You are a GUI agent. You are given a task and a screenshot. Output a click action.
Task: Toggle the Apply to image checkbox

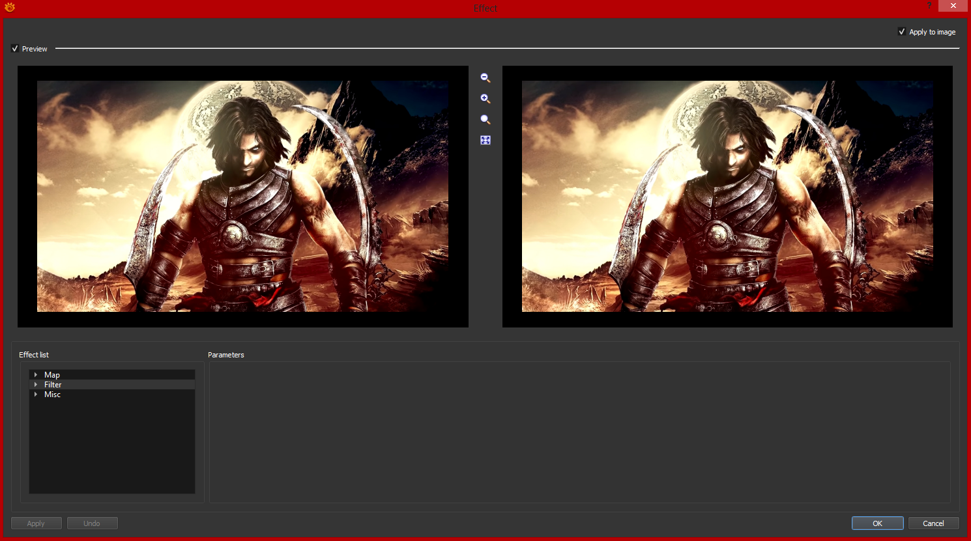[x=902, y=32]
